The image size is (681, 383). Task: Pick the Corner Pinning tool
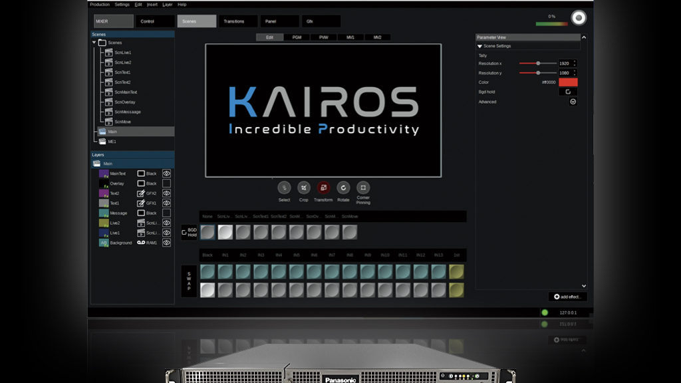pos(363,188)
